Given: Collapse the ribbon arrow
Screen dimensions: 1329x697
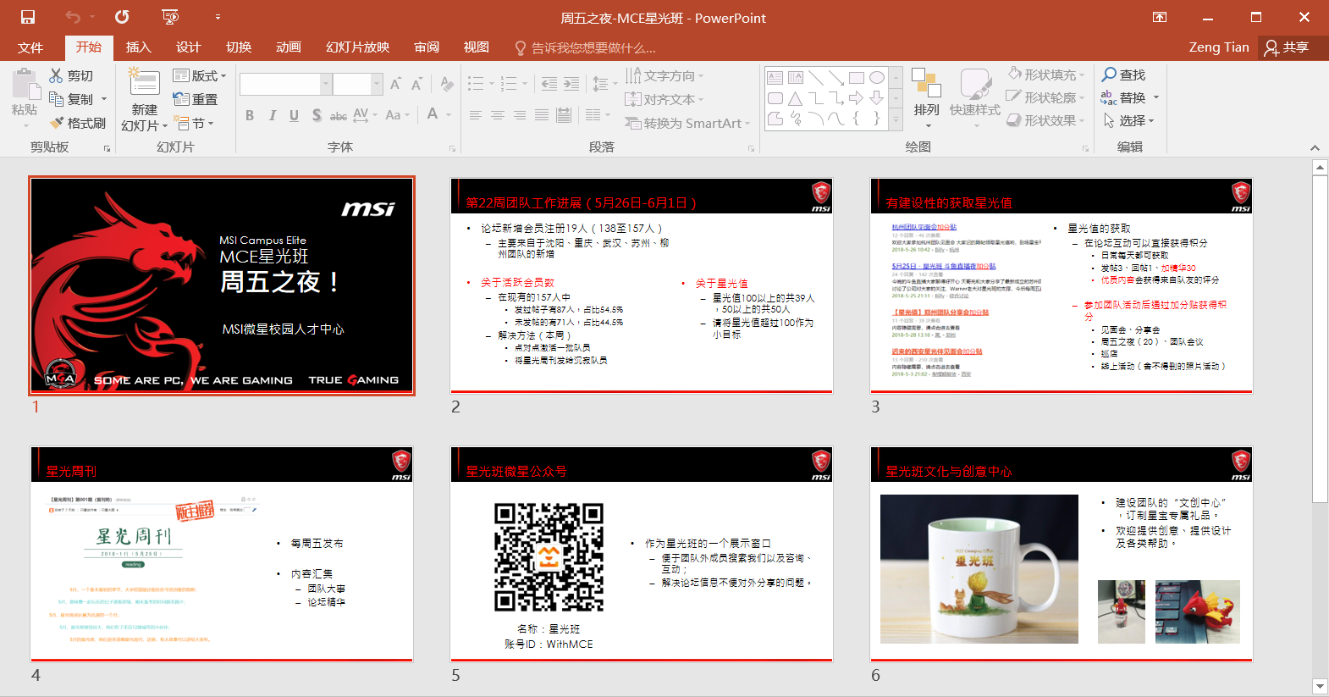Looking at the screenshot, I should click(x=1315, y=147).
